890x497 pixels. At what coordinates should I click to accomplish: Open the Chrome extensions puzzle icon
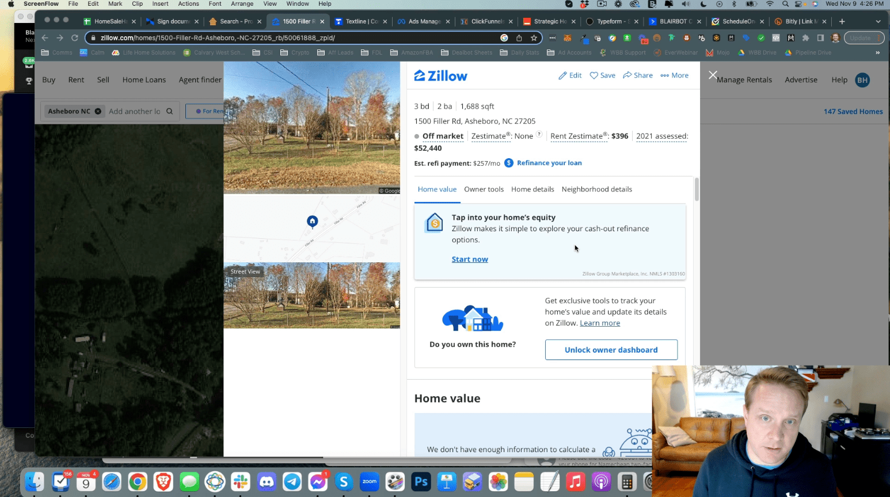[805, 38]
